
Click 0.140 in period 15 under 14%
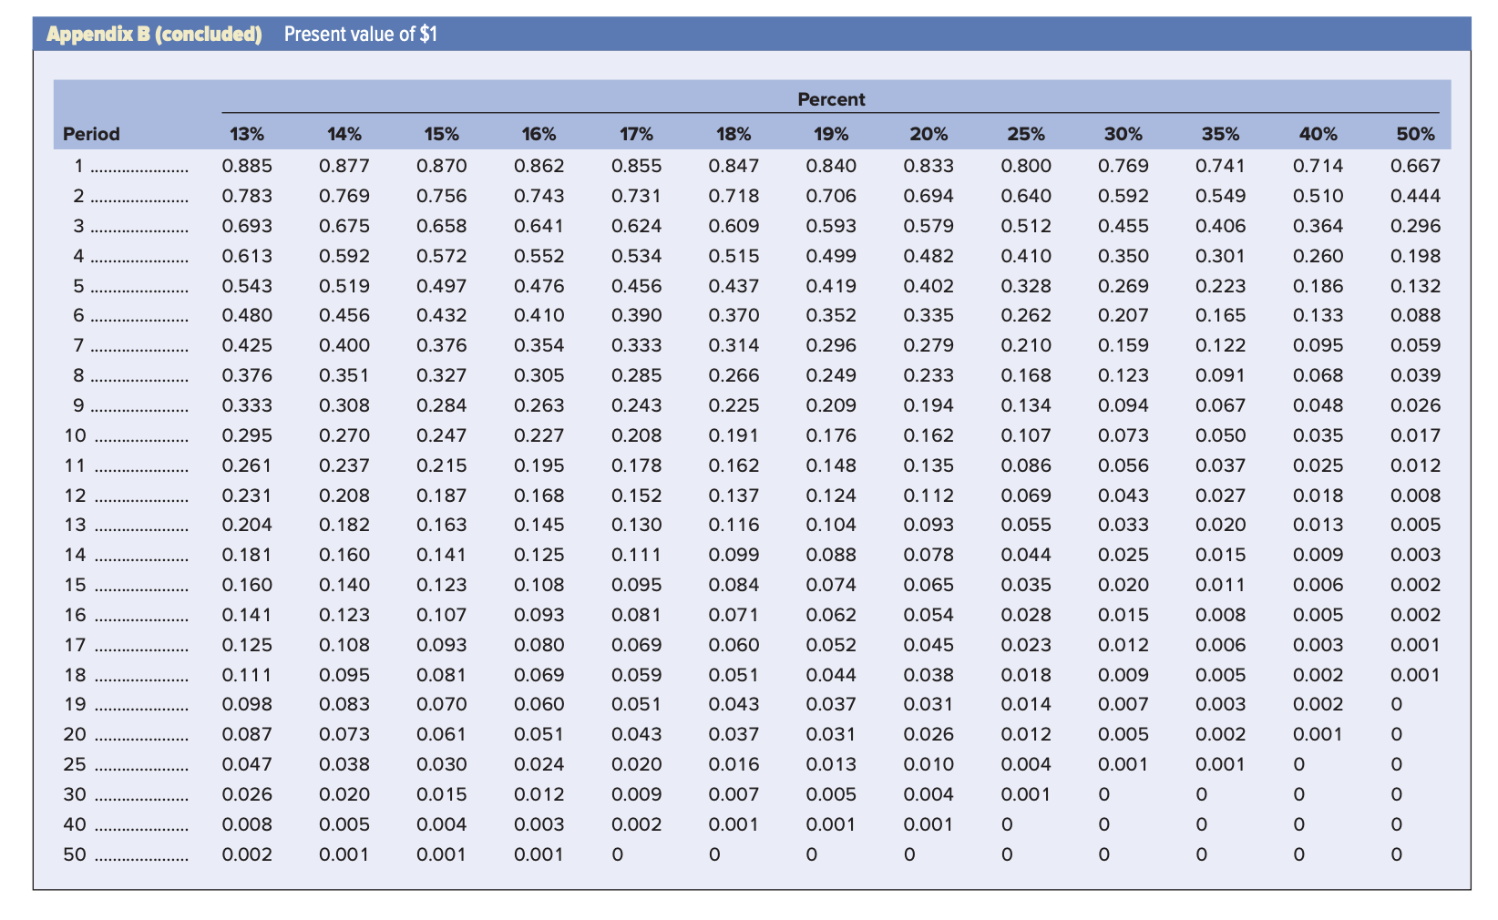tap(344, 585)
